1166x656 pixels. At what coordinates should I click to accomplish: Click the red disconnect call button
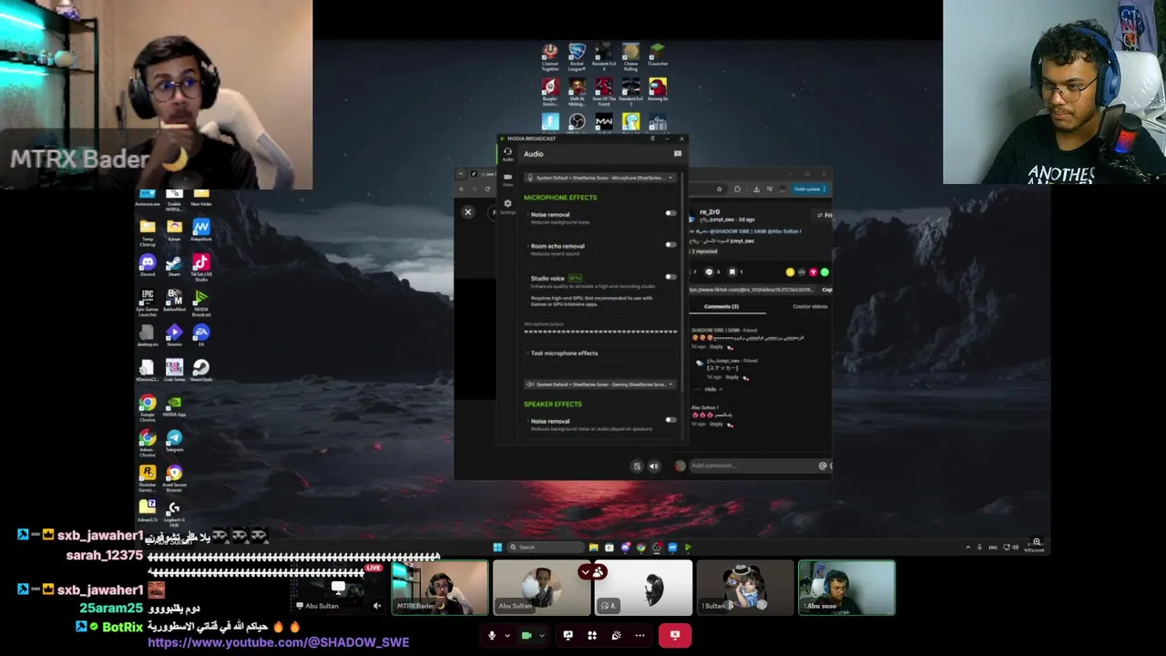675,635
